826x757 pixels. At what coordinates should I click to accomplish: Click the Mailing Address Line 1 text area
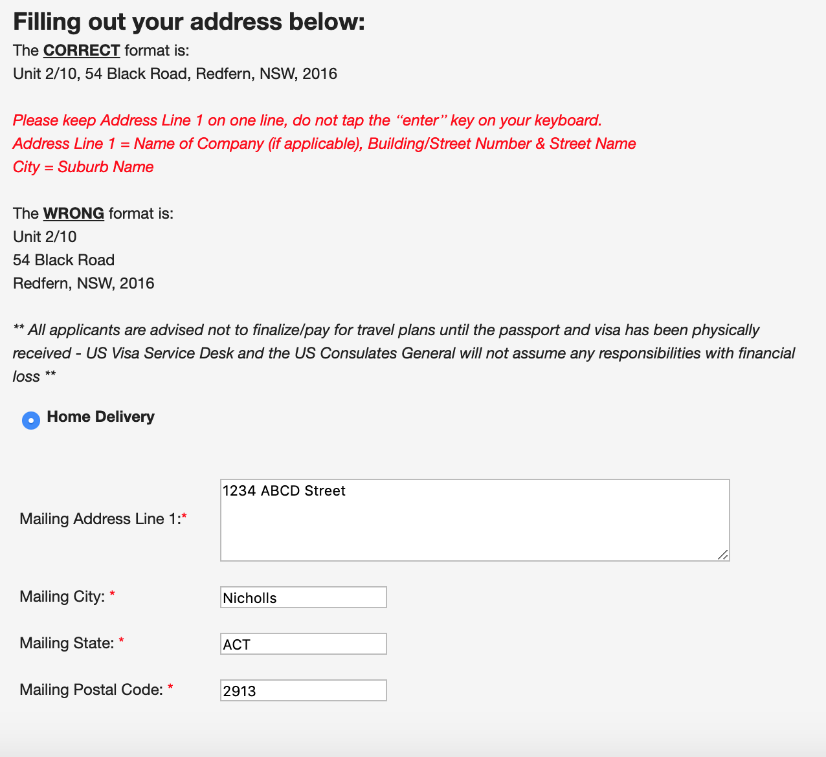click(474, 520)
